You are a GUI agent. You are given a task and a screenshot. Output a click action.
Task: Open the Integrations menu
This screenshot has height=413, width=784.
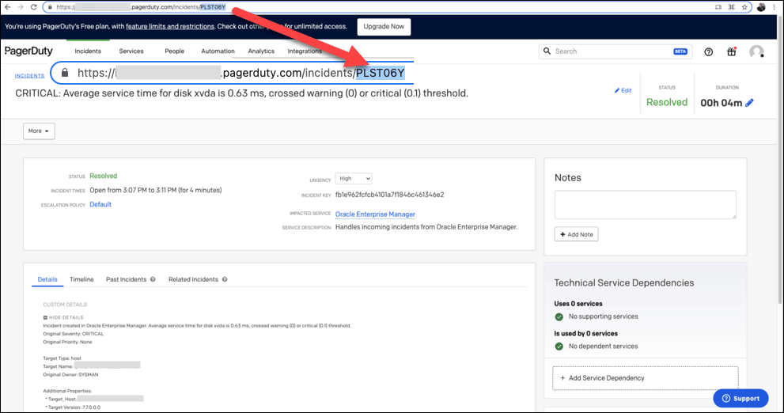(305, 51)
